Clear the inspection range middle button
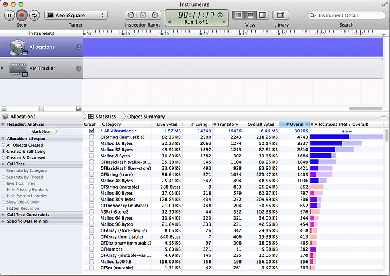 [143, 15]
